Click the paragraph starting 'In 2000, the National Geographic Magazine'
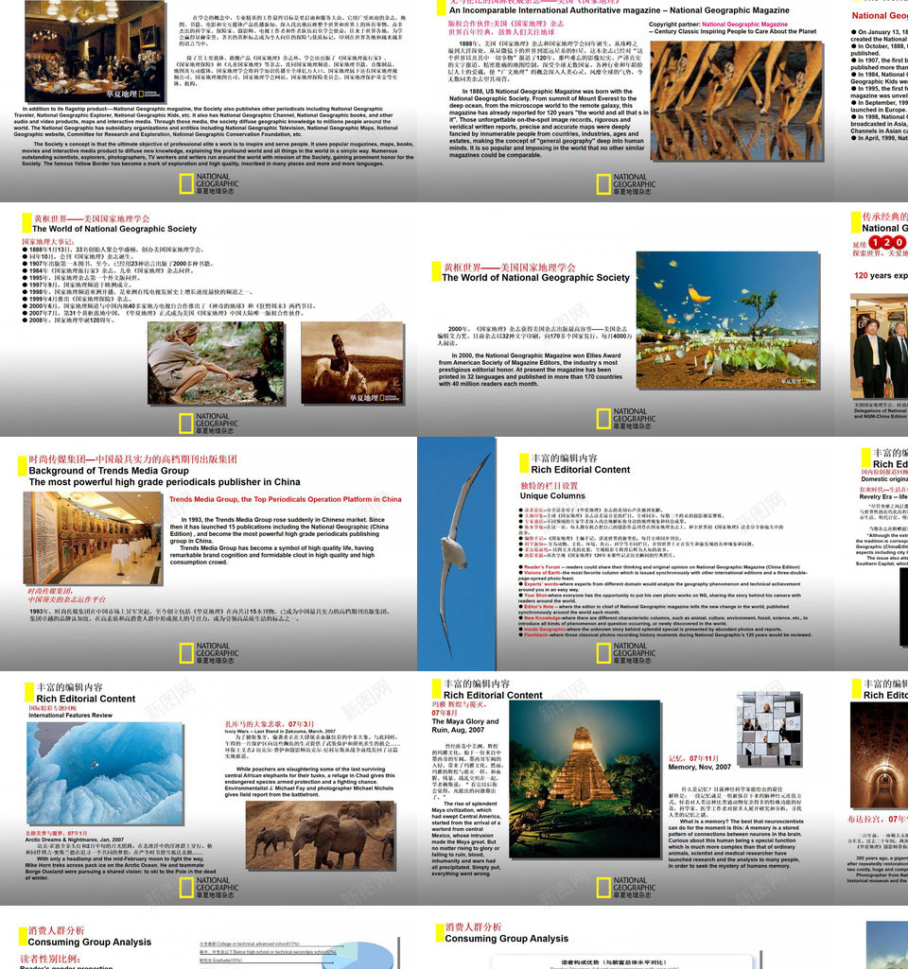The image size is (908, 969). click(x=531, y=370)
